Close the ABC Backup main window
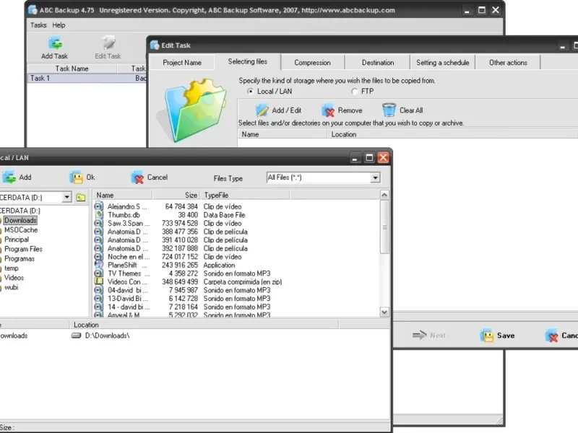Viewport: 578px width, 433px height. point(496,10)
